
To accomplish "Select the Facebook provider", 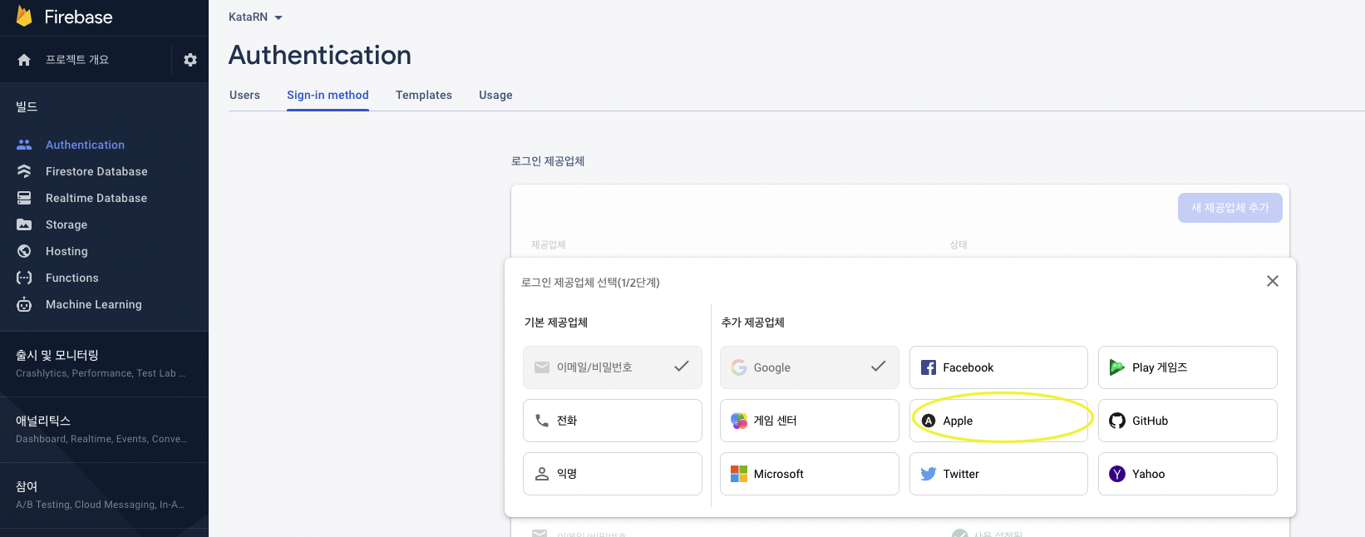I will (998, 367).
